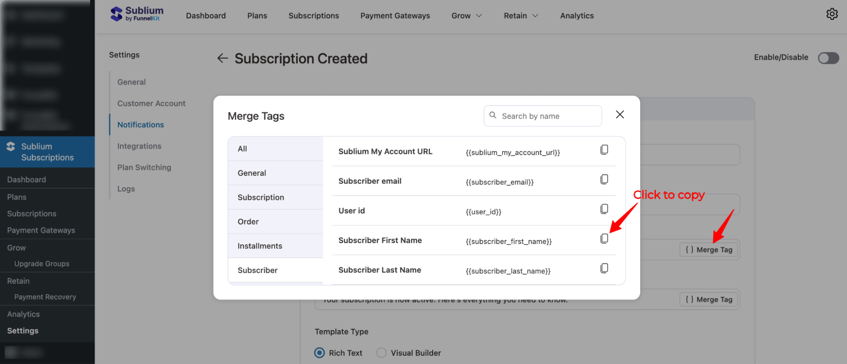This screenshot has width=847, height=364.
Task: Go back using the arrow beside Subscription Created
Action: click(x=222, y=58)
